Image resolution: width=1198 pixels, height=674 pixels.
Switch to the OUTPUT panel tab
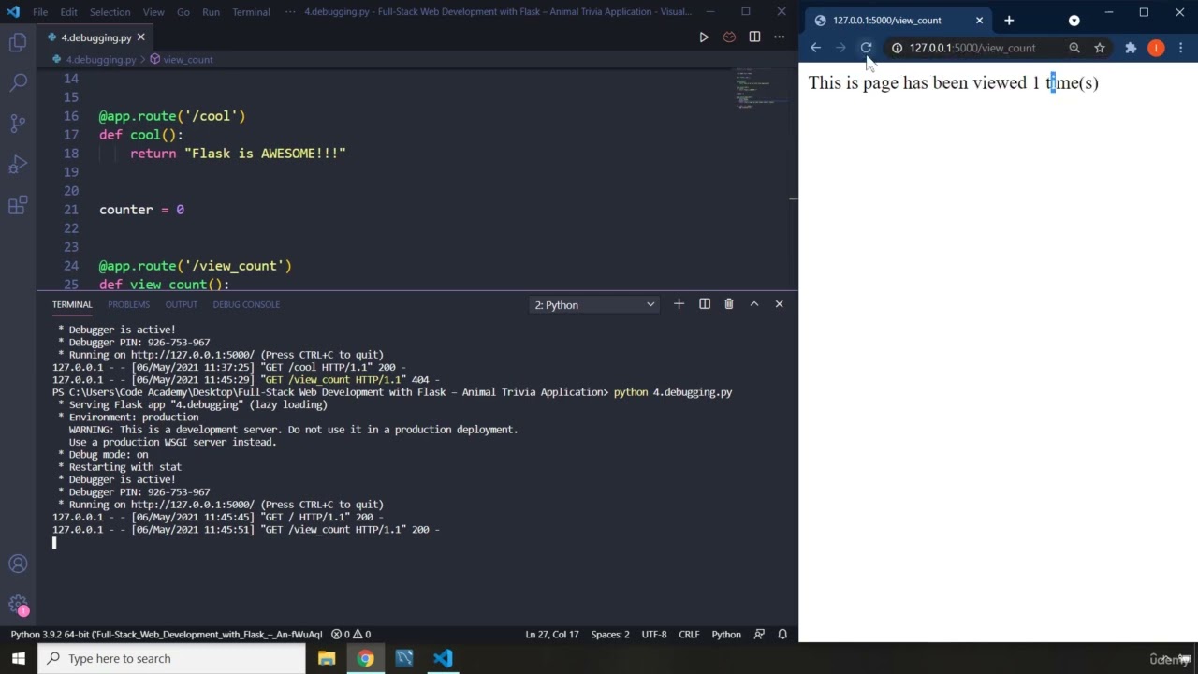point(181,304)
